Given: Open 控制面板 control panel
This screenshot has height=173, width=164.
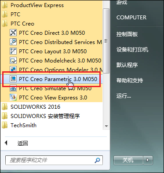Looking at the screenshot, I should (127, 34).
